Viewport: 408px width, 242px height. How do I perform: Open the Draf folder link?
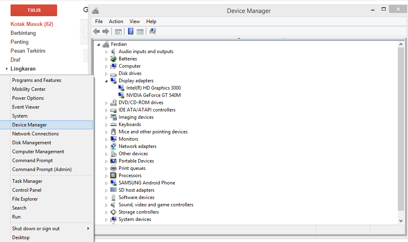[15, 60]
